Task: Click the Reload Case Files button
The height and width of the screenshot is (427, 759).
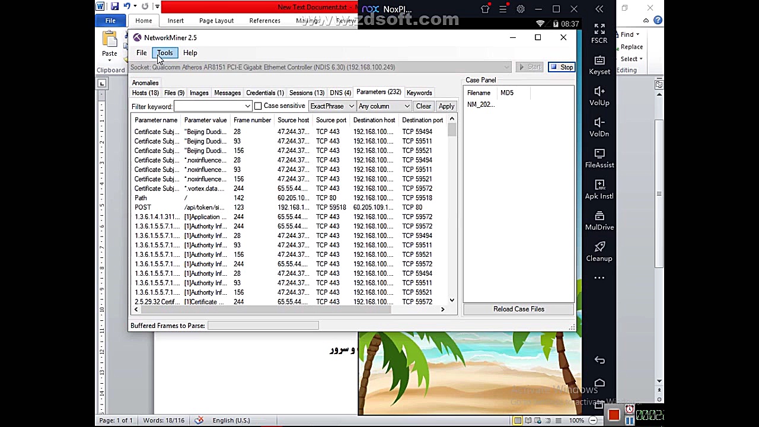Action: click(518, 309)
